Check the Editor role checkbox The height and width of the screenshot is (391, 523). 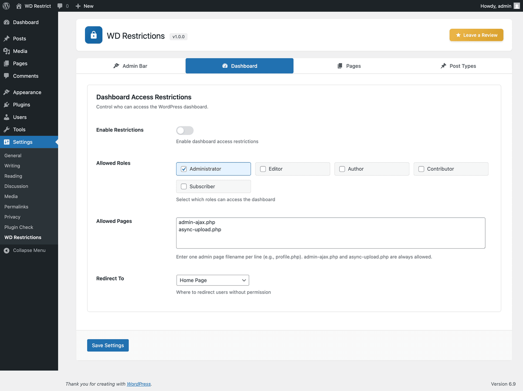click(x=263, y=169)
